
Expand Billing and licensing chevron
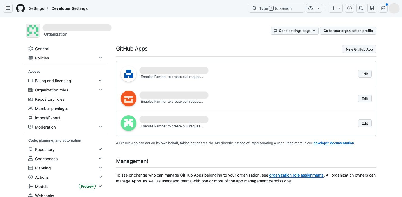coord(100,81)
